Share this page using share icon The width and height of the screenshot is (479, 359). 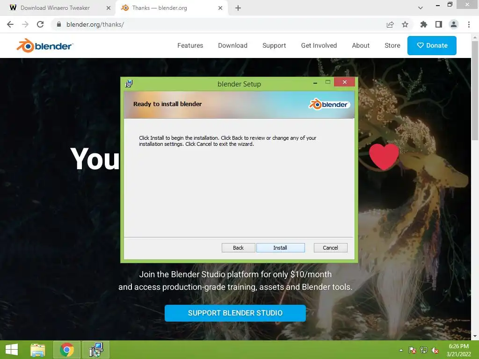pos(390,24)
